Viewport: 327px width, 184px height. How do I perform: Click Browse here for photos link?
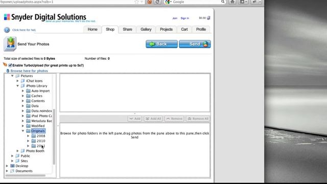click(29, 71)
